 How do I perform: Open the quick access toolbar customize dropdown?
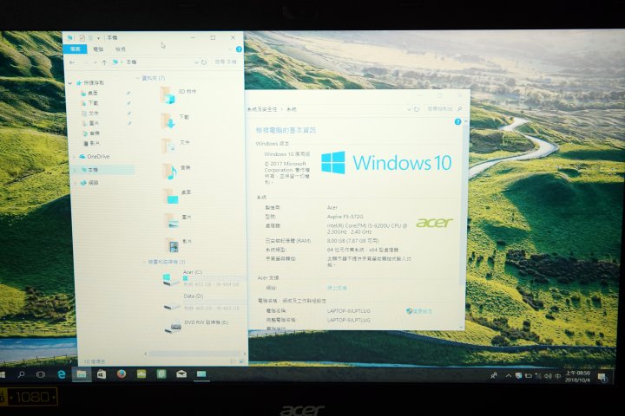[x=98, y=38]
